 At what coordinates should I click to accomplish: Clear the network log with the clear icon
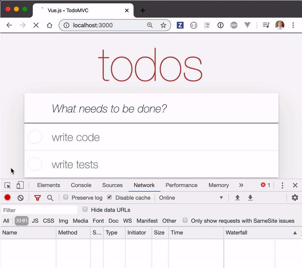pos(21,198)
